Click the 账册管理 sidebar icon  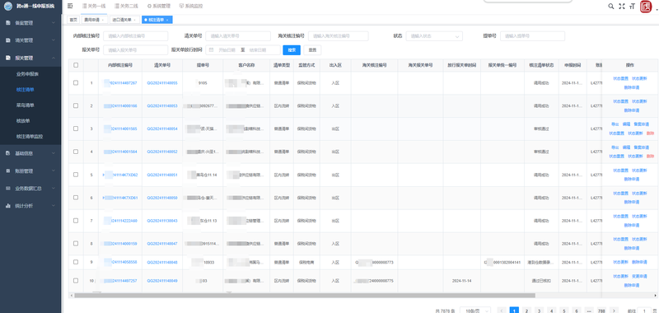[x=8, y=171]
